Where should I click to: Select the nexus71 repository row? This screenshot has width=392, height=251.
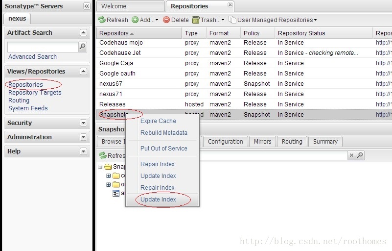coord(244,94)
